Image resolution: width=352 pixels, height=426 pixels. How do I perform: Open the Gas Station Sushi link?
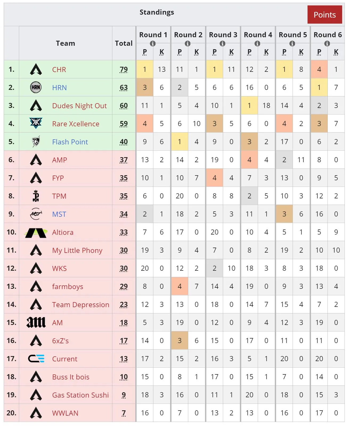[80, 395]
